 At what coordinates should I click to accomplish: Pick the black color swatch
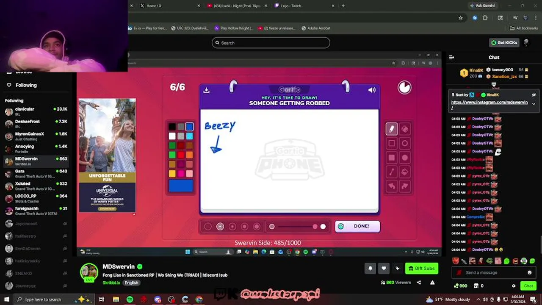(172, 127)
